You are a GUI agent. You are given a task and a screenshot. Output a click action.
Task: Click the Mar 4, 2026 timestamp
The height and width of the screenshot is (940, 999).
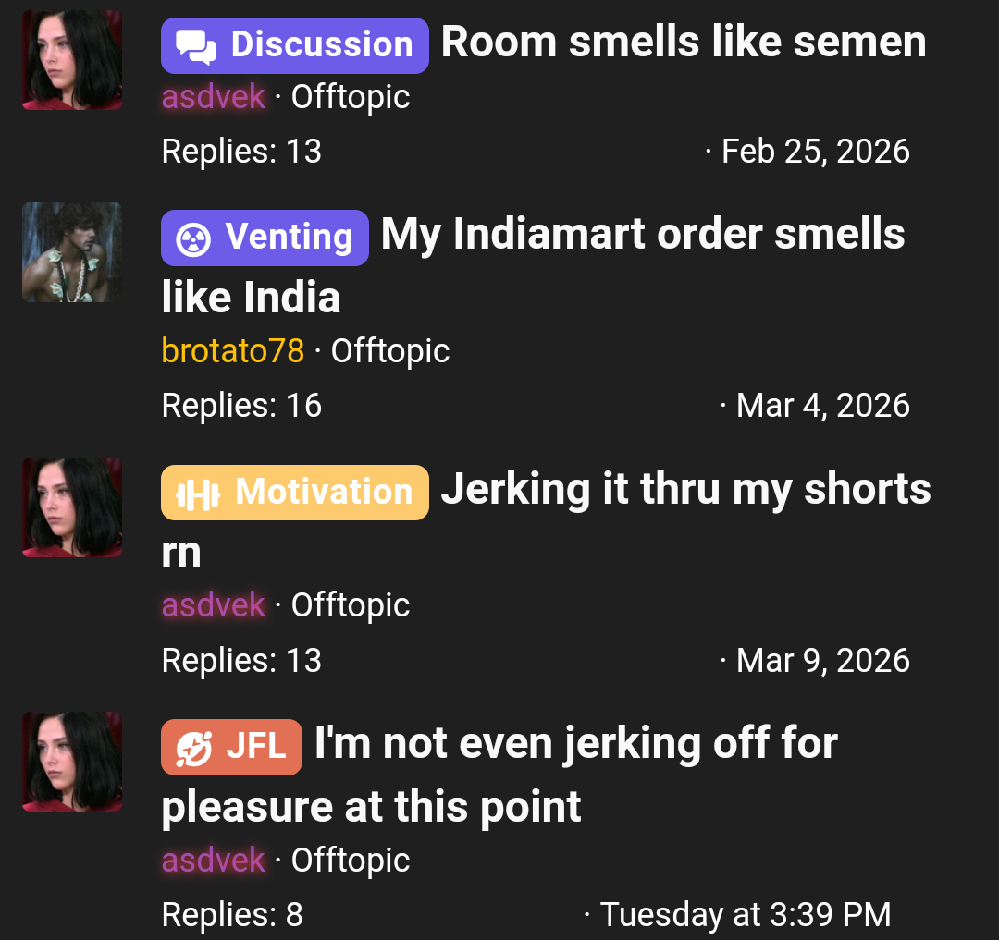tap(823, 406)
